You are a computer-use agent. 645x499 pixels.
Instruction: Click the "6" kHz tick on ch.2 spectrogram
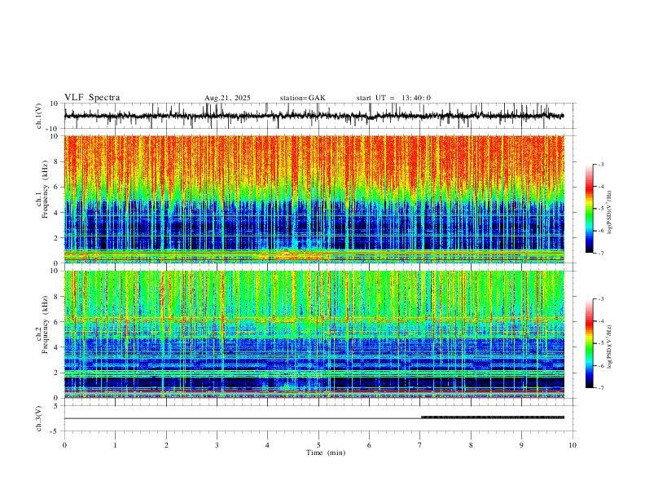pyautogui.click(x=57, y=322)
